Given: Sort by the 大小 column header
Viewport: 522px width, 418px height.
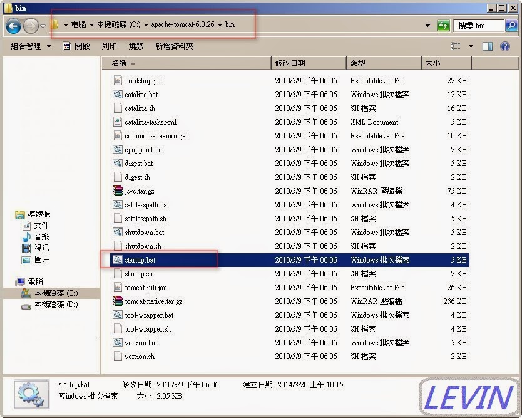Looking at the screenshot, I should [x=446, y=63].
